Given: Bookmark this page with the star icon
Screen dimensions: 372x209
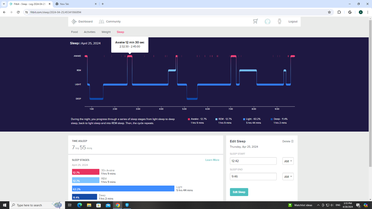Looking at the screenshot, I should click(329, 12).
